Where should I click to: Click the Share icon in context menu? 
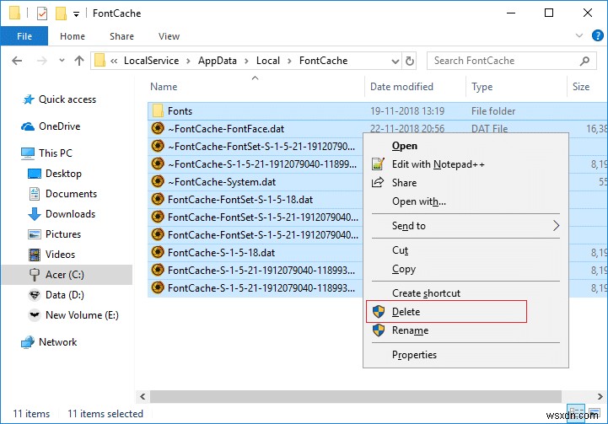(x=378, y=183)
